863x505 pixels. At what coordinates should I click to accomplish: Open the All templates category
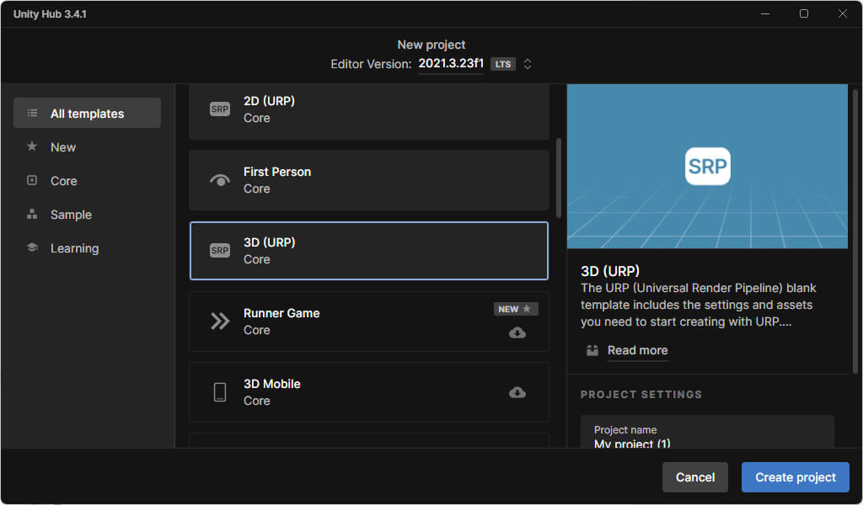click(x=87, y=113)
